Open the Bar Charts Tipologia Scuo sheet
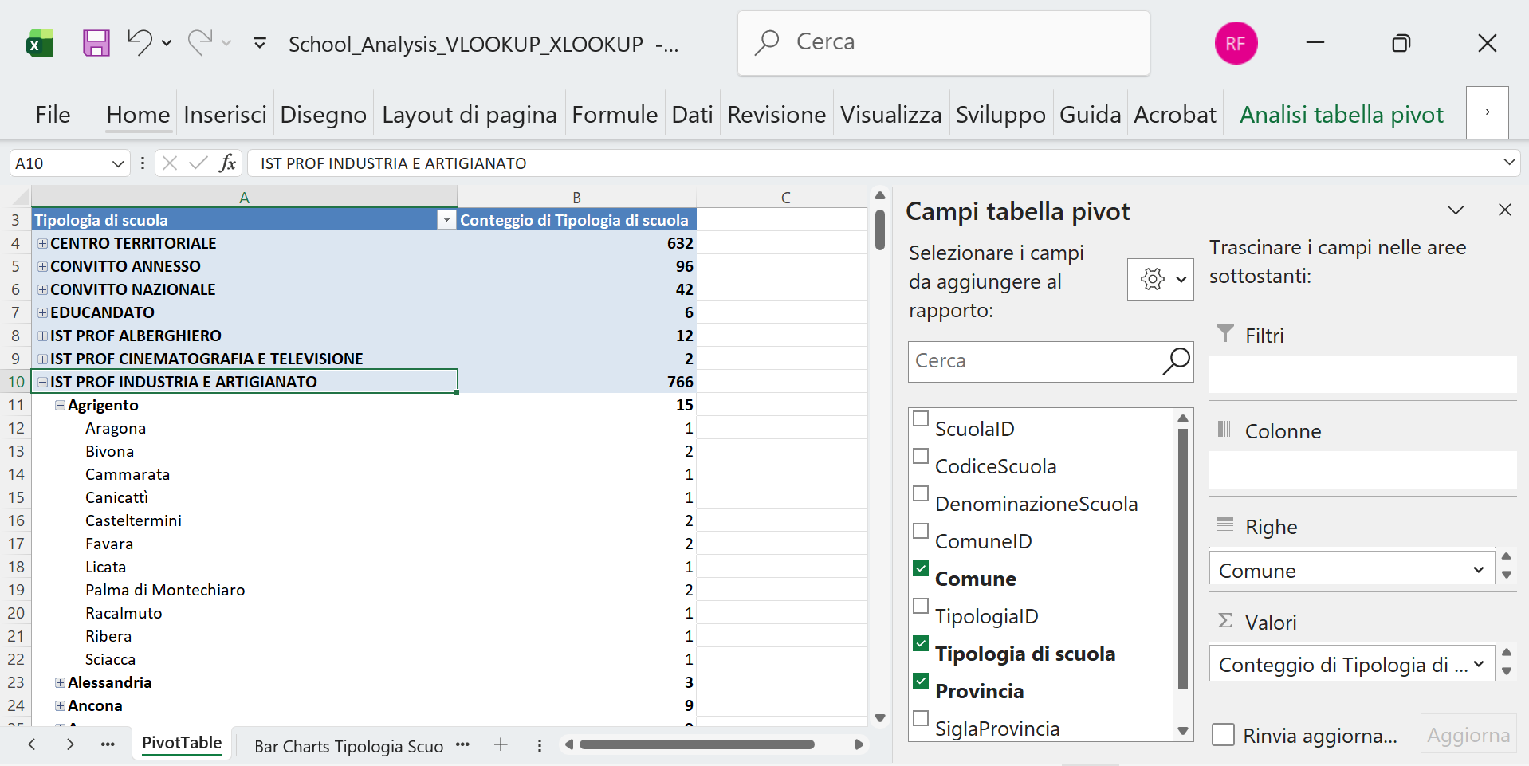 pyautogui.click(x=348, y=745)
